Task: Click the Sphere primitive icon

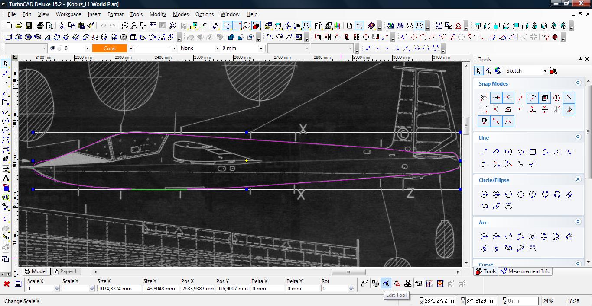Action: (x=28, y=37)
